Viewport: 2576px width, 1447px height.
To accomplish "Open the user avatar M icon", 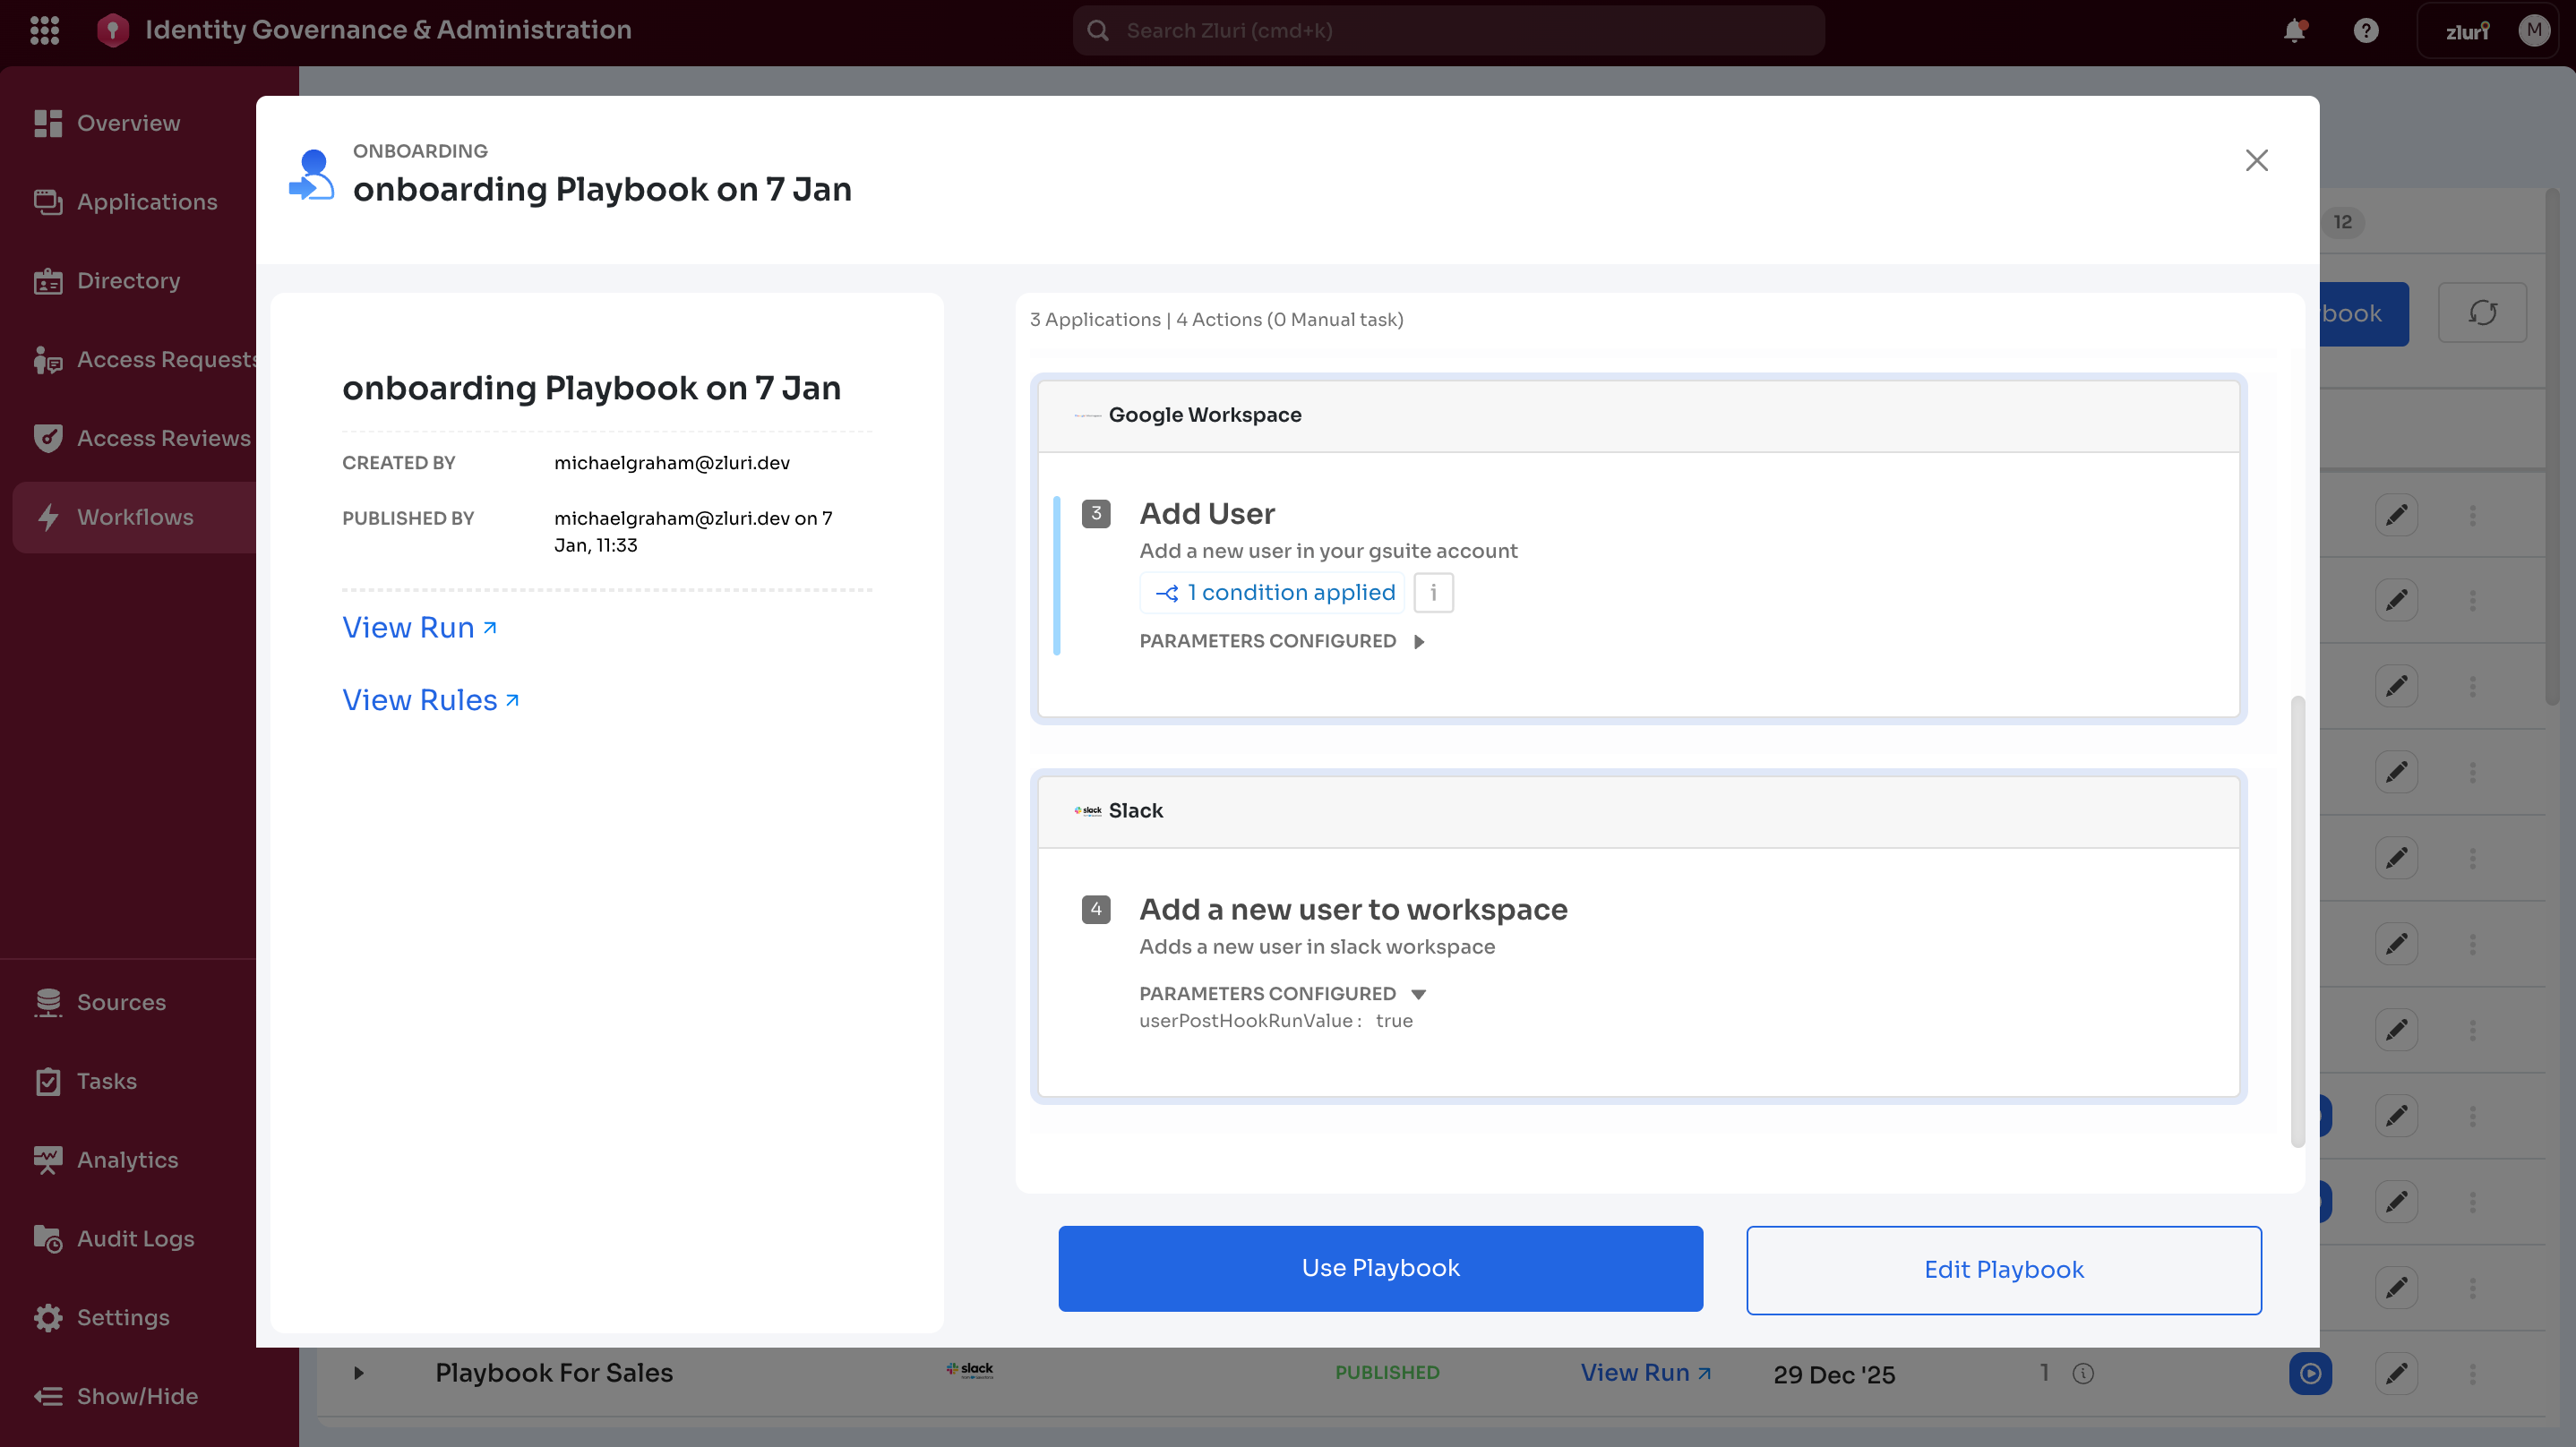I will point(2533,30).
